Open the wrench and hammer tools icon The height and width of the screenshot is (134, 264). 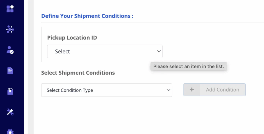coord(10,112)
